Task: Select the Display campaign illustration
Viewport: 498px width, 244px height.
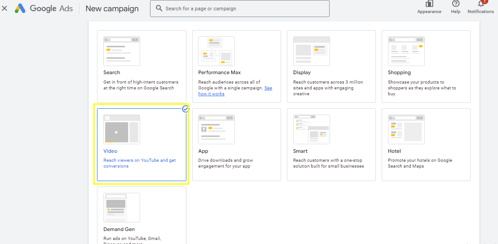Action: click(x=311, y=51)
